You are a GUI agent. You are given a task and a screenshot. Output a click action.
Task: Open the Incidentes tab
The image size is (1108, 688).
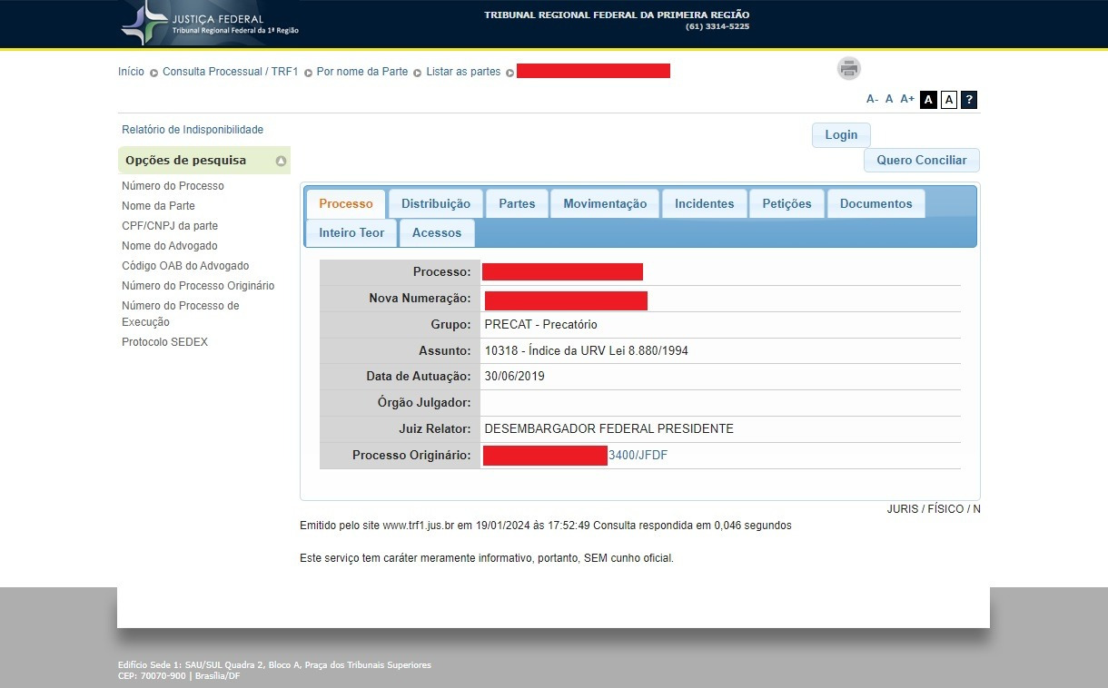pyautogui.click(x=704, y=204)
